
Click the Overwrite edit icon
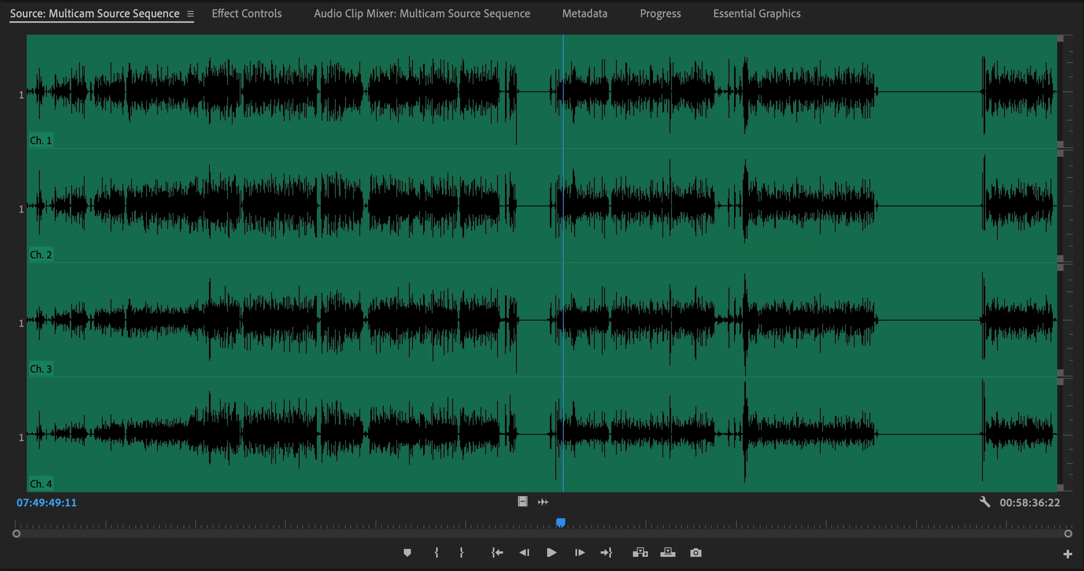point(668,552)
